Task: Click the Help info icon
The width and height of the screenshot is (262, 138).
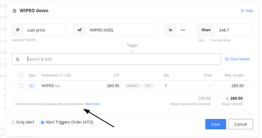Action: pos(242,11)
